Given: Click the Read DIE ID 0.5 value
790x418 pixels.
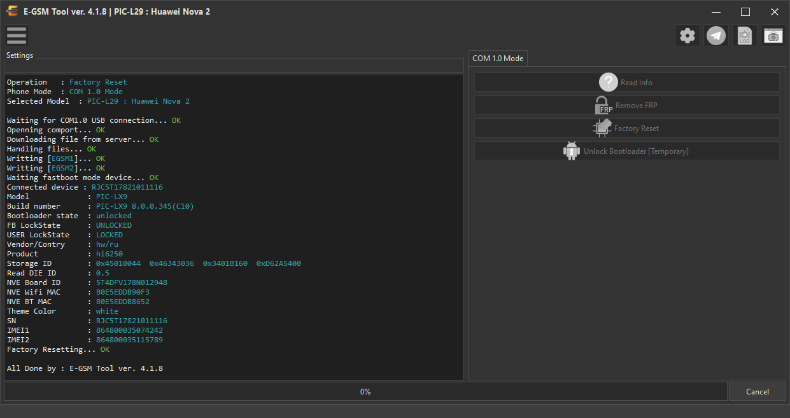Looking at the screenshot, I should click(102, 273).
